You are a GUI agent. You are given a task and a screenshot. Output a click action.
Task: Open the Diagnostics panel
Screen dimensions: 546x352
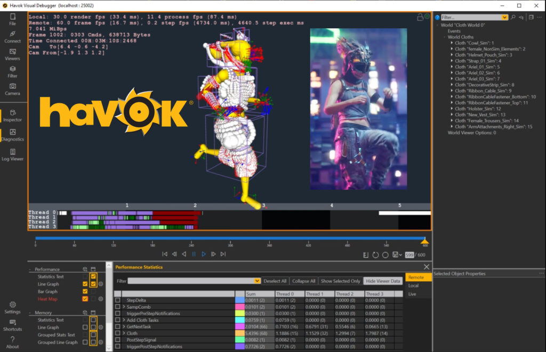(x=13, y=135)
